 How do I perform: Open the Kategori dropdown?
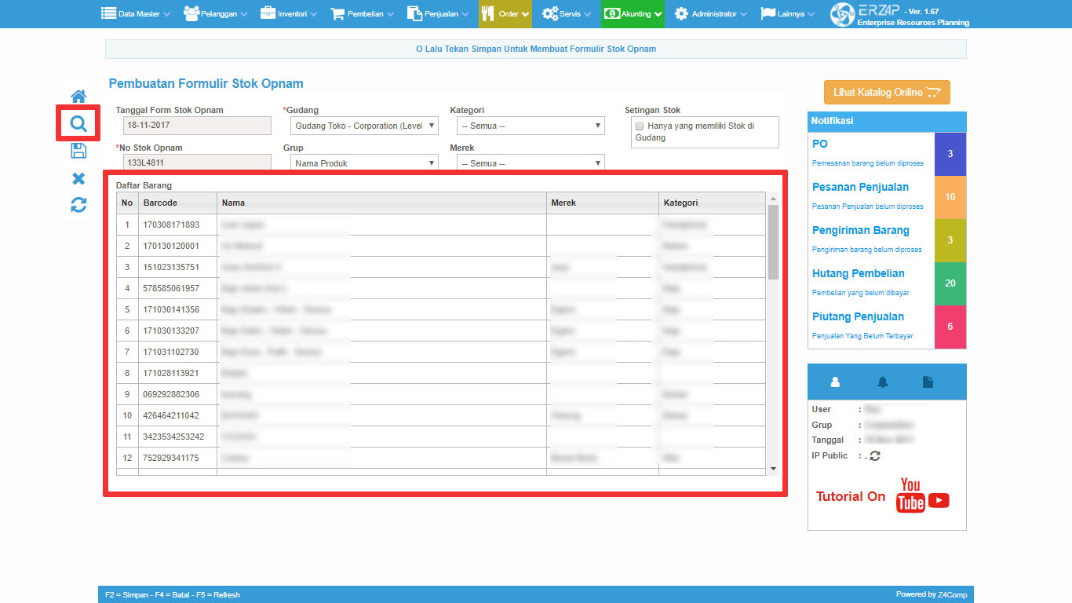[x=531, y=126]
